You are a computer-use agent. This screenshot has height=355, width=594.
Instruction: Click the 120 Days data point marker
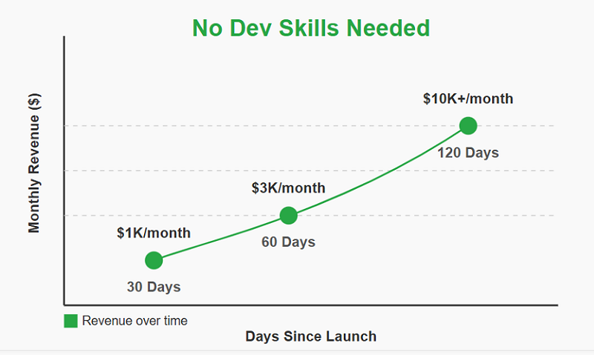pos(468,125)
